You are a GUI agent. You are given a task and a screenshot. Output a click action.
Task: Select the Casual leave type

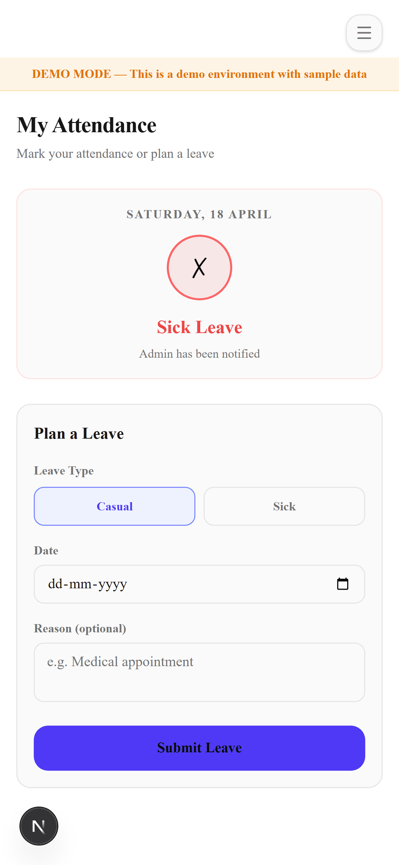coord(114,506)
